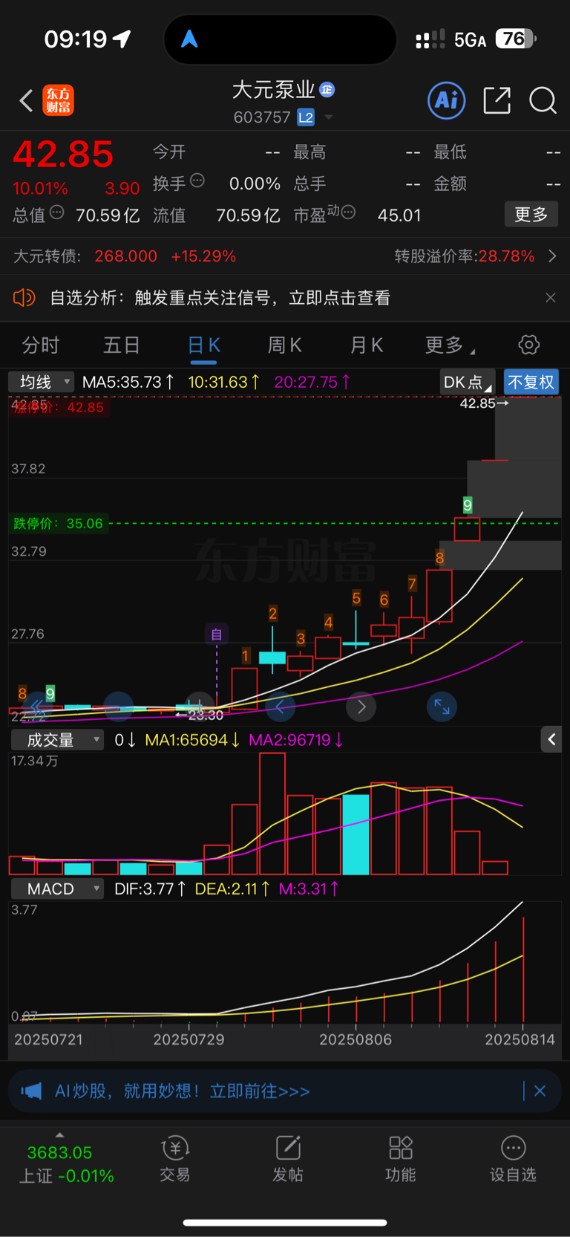Go back with the left arrow
The width and height of the screenshot is (570, 1237).
tap(26, 100)
